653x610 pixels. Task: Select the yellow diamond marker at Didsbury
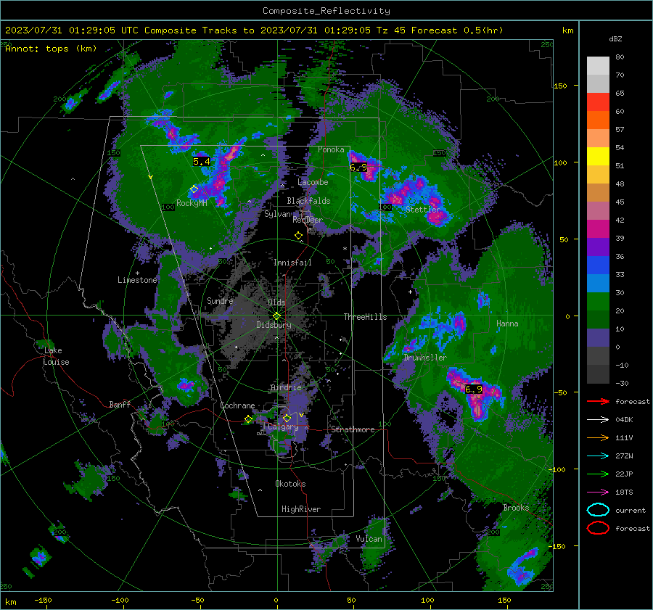point(276,316)
